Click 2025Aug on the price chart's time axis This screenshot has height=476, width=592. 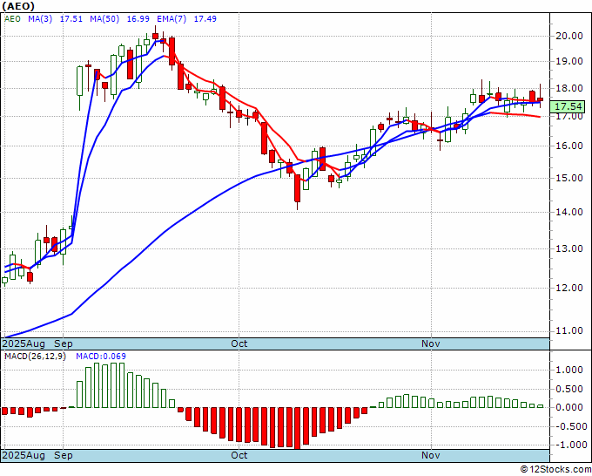tap(24, 343)
